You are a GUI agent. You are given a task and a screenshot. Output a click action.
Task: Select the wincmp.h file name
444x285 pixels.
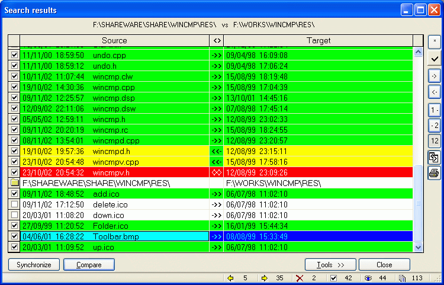pos(109,119)
